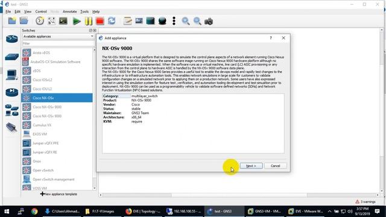The width and height of the screenshot is (386, 217).
Task: Open Available appliances dropdown
Action: point(59,36)
